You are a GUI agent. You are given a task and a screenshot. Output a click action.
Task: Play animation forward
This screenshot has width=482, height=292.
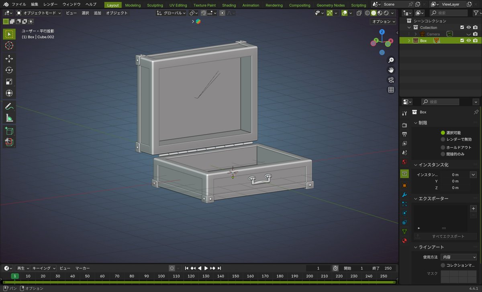[206, 268]
